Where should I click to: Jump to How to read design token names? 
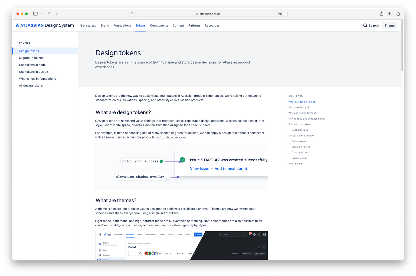[307, 119]
